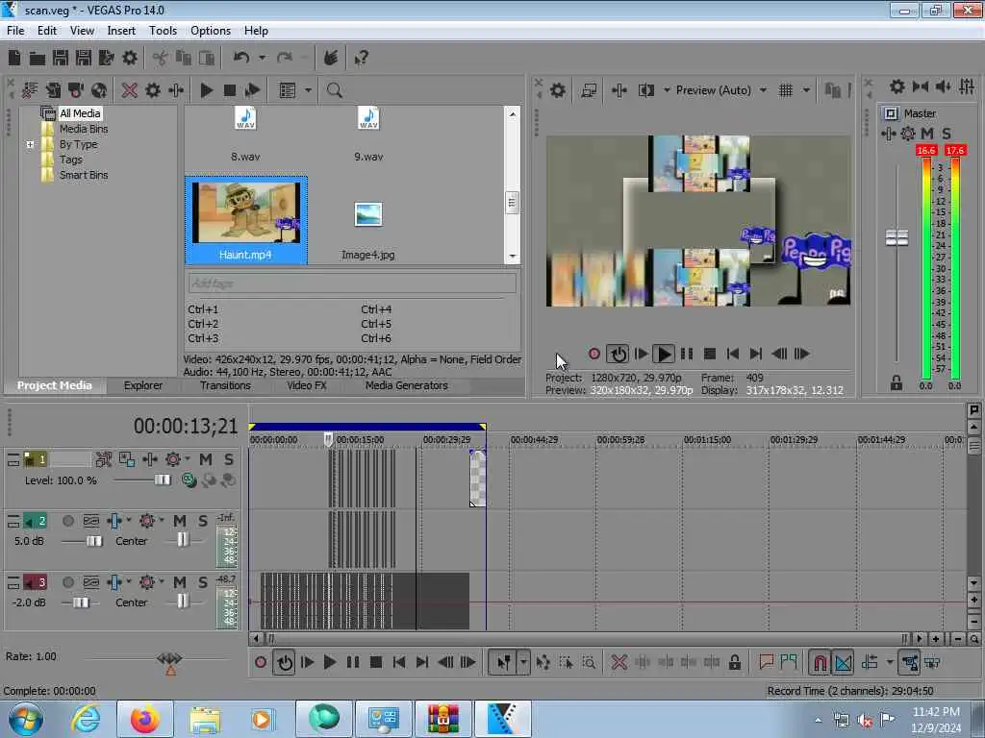Redo the last undone action
The image size is (985, 738).
[285, 59]
